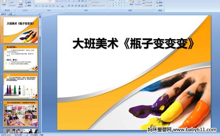The width and height of the screenshot is (220, 136).
Task: Open the font size dropdown
Action: click(54, 1)
